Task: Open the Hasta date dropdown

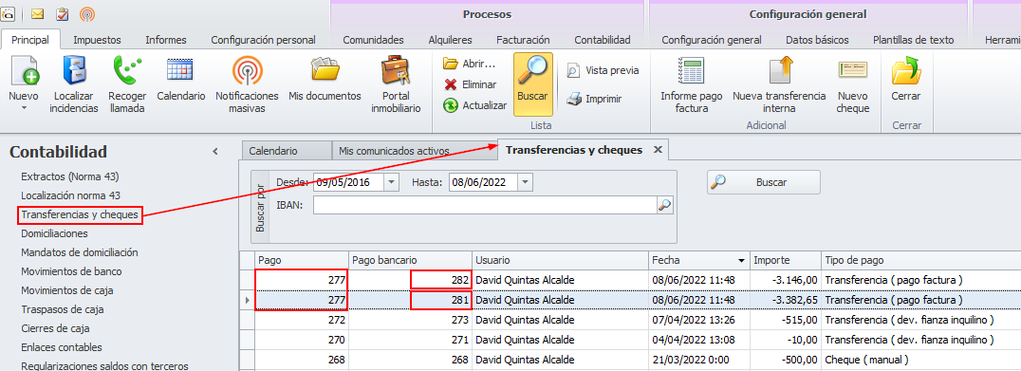Action: [526, 182]
